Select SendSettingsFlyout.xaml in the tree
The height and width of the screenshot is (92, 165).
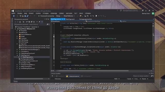point(28,68)
